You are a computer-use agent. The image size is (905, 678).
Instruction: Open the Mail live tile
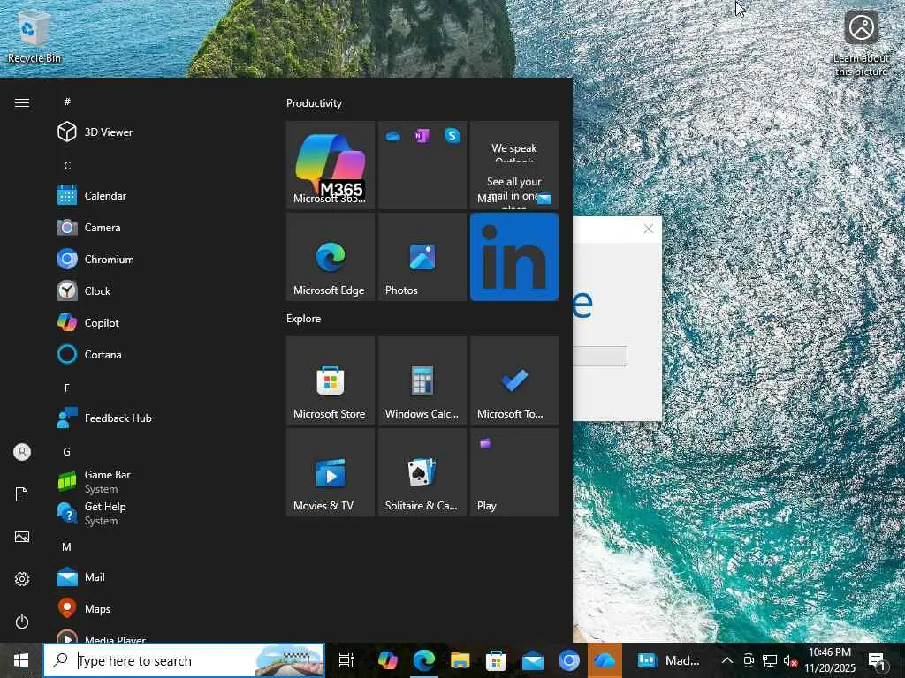513,165
